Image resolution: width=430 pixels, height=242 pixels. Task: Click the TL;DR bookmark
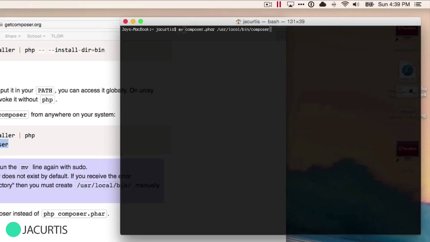57,36
